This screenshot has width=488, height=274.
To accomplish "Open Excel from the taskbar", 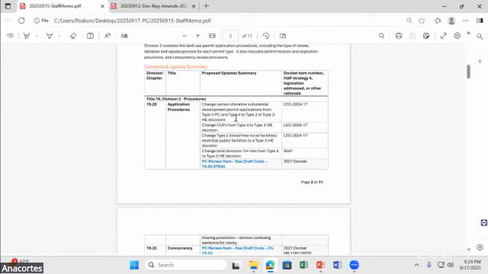I will [x=304, y=265].
